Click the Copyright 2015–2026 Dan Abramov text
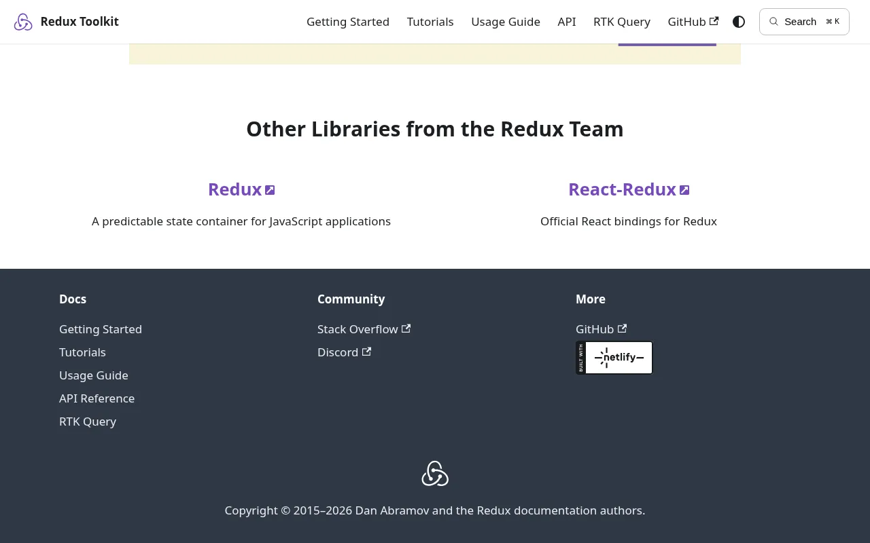This screenshot has width=870, height=543. (x=435, y=510)
